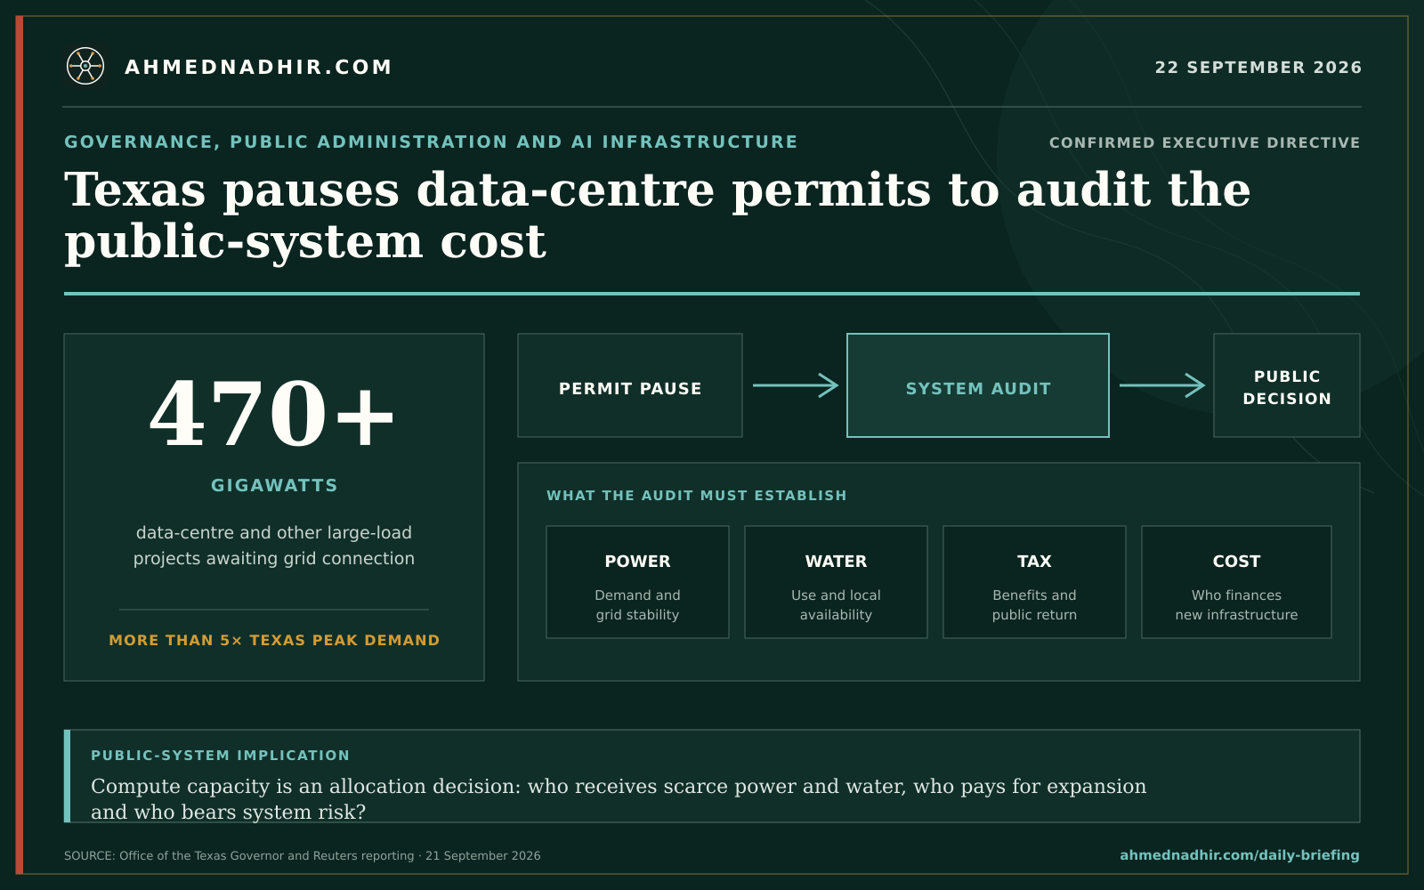Click the sentence beginning 'Compute capacity is an allocation decision'
This screenshot has width=1424, height=890.
(619, 798)
